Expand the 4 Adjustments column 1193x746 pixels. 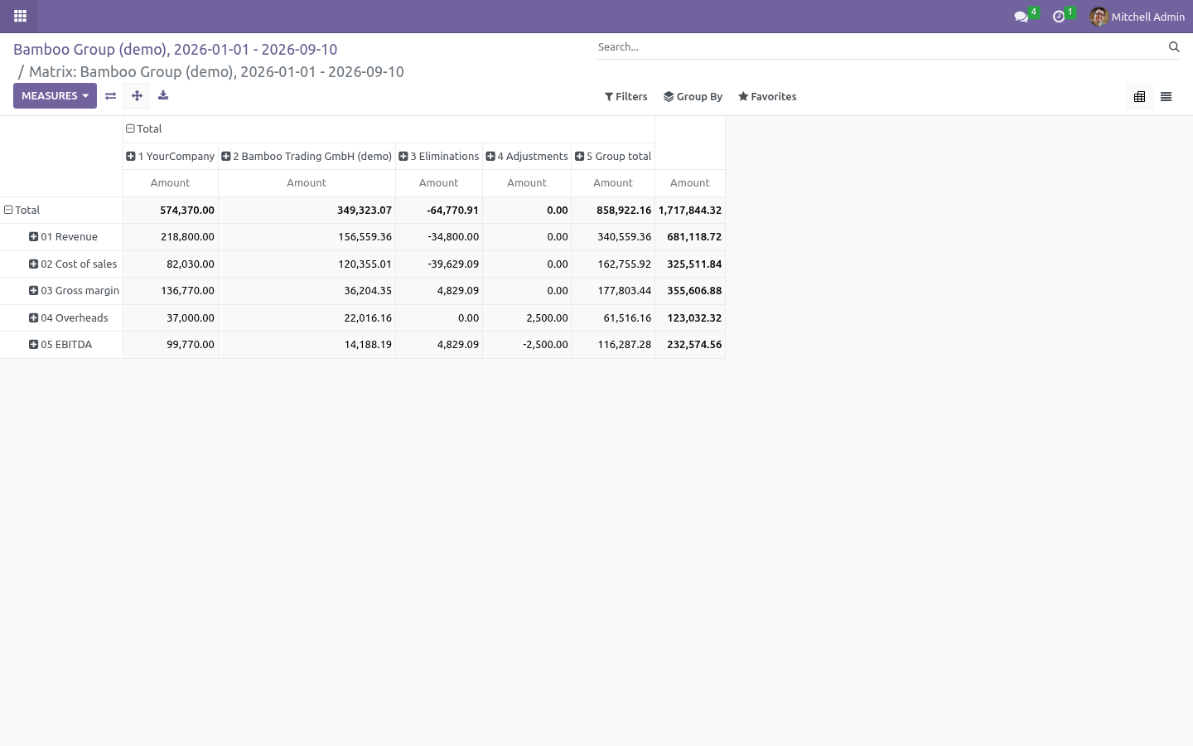pos(527,156)
